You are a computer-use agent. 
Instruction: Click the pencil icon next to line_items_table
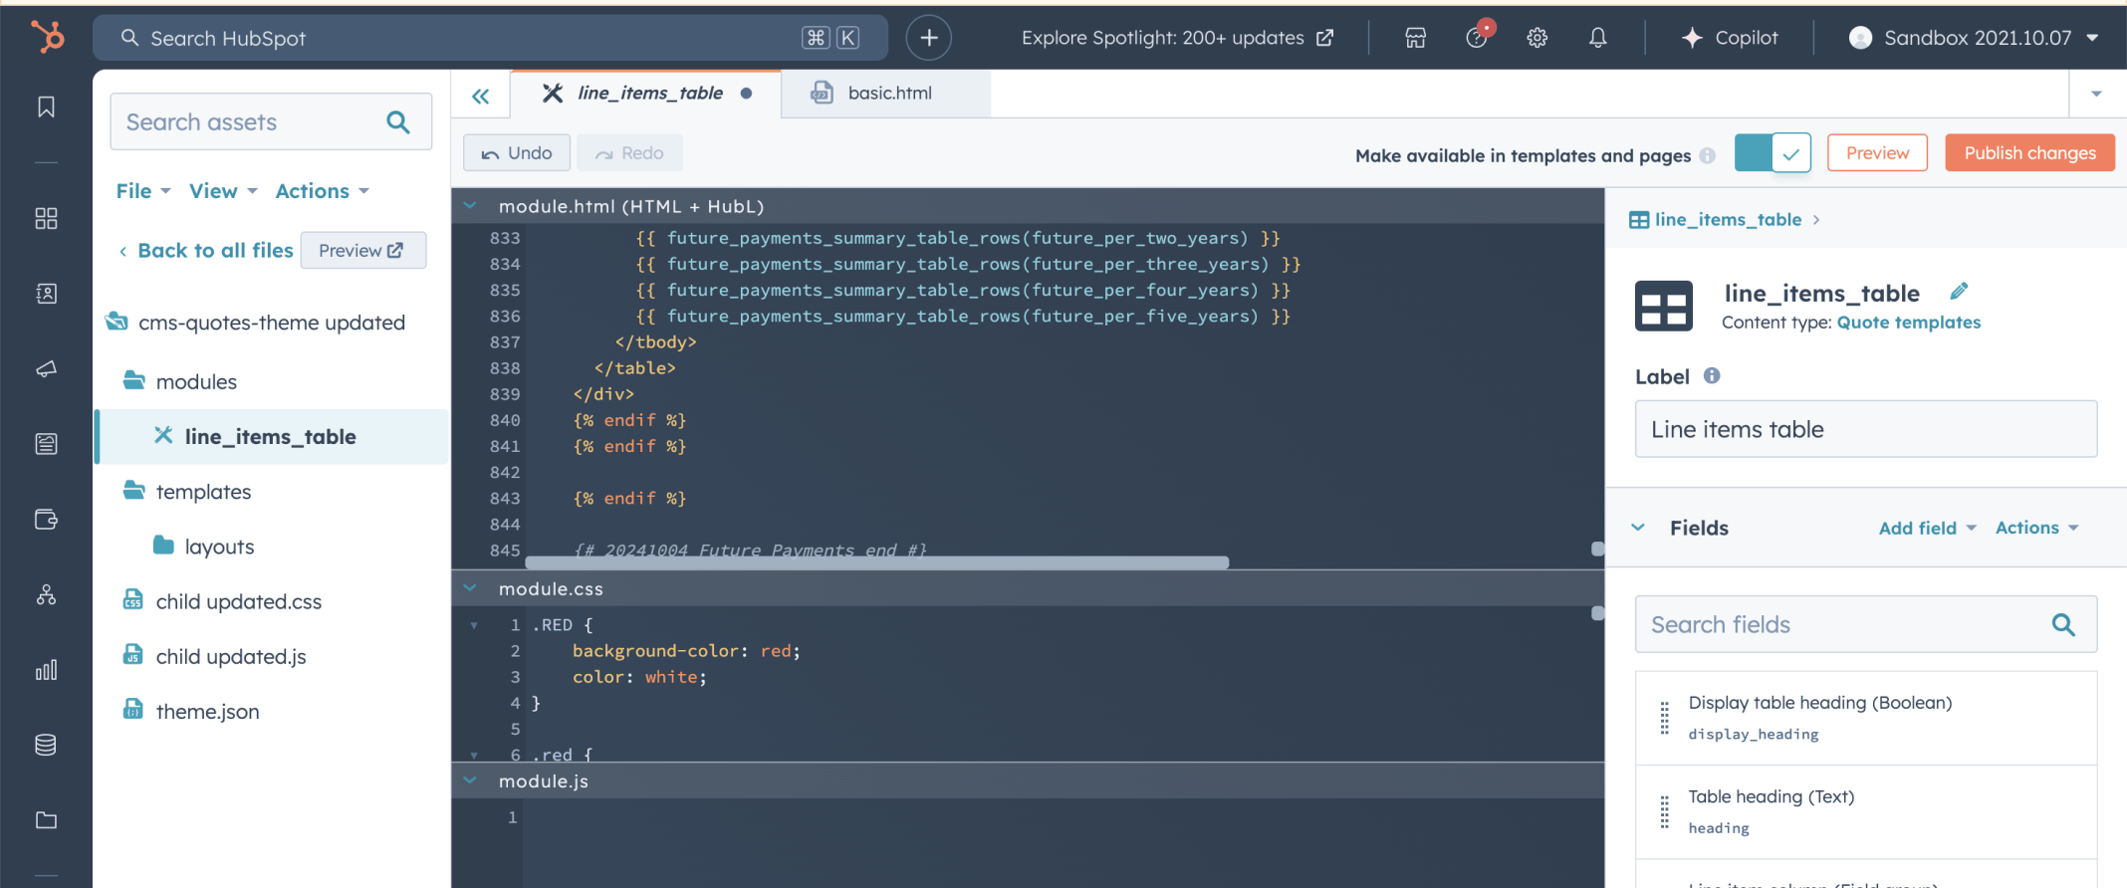(1959, 291)
